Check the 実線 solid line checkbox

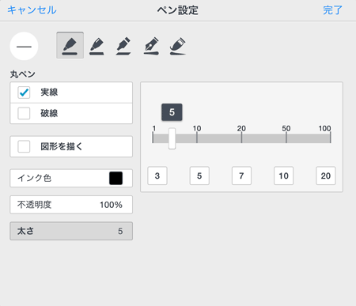tap(24, 93)
